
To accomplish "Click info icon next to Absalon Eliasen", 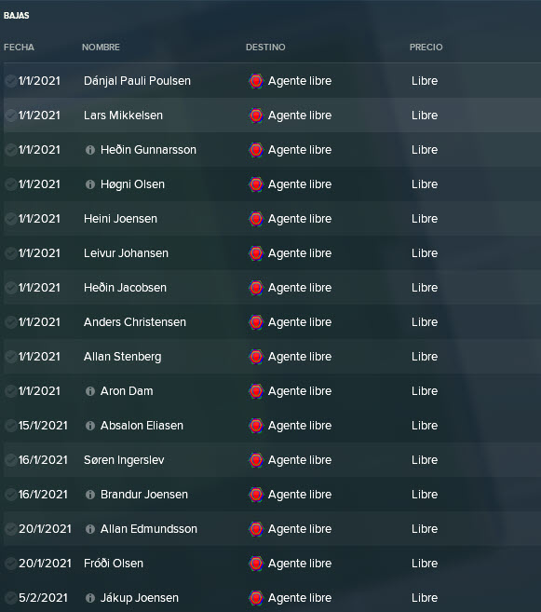I will (90, 426).
